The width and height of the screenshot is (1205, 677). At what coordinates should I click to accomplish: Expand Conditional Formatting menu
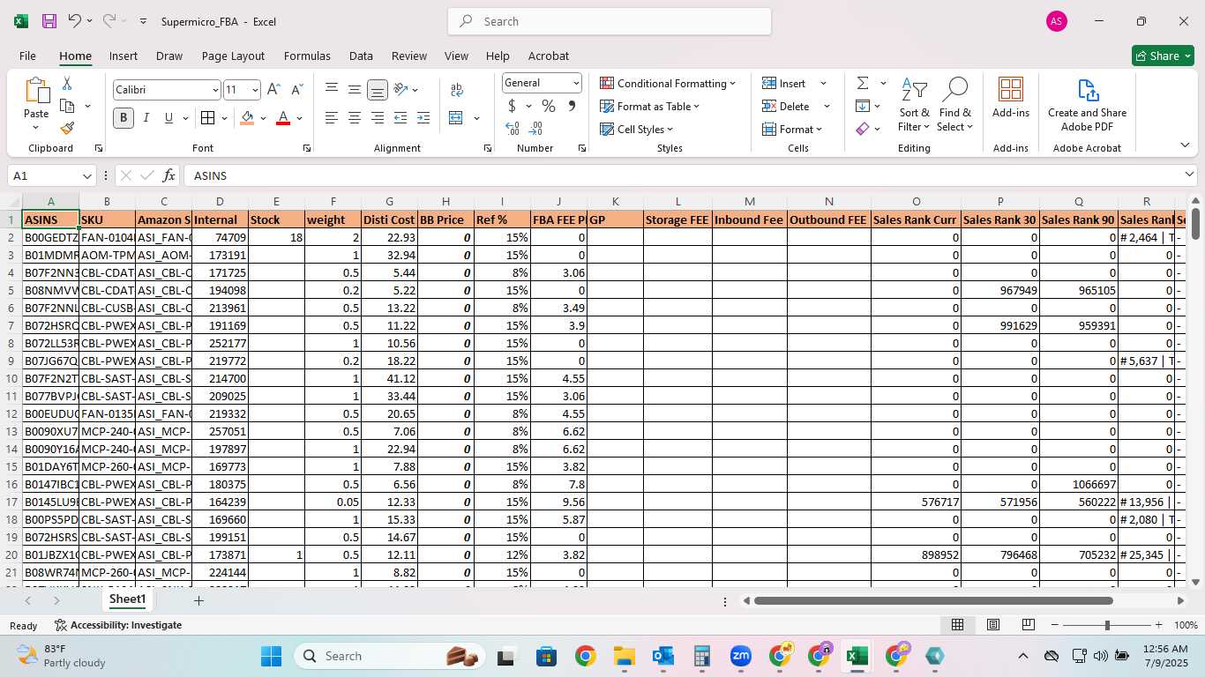click(668, 83)
